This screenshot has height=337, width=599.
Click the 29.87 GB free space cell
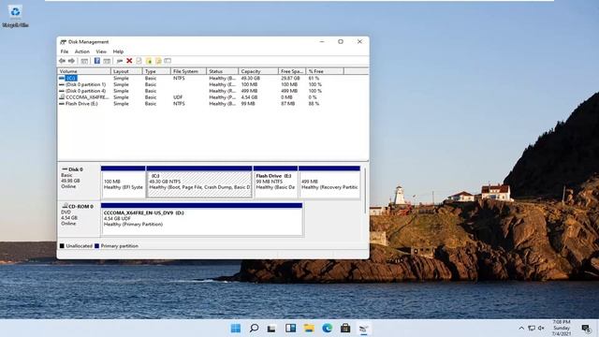coord(290,78)
